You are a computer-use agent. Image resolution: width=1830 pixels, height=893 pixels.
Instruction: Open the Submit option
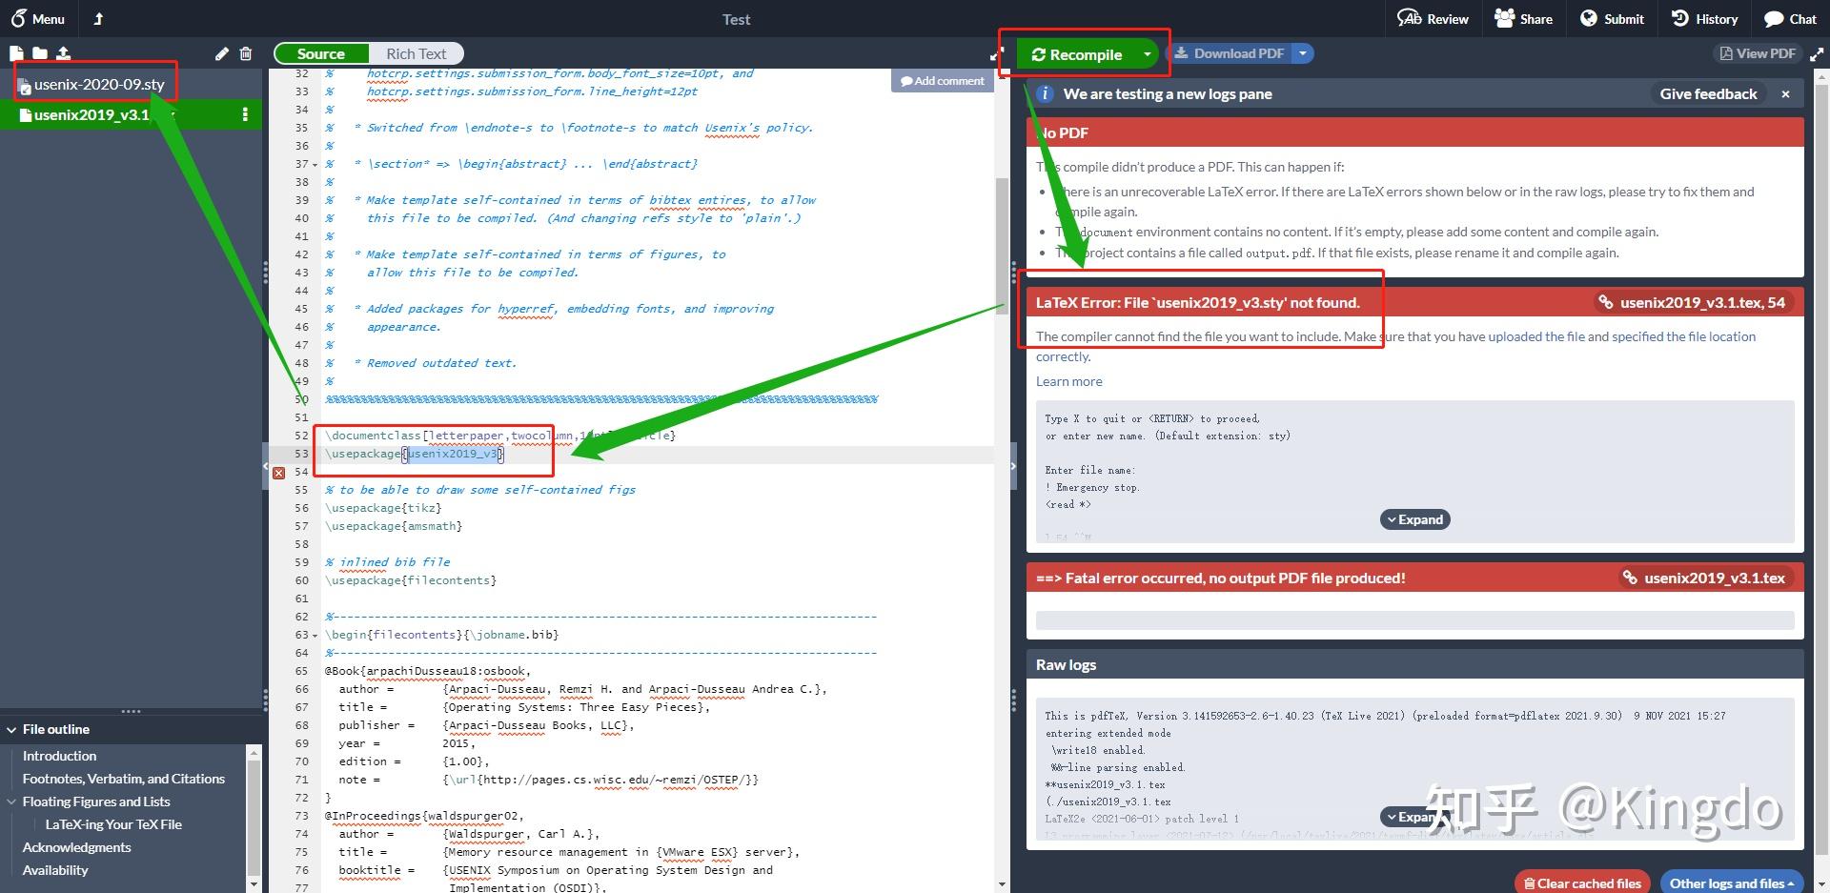[x=1611, y=18]
